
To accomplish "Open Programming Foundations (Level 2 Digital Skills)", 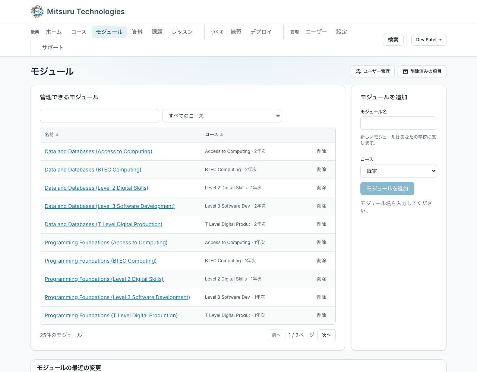I will 104,279.
